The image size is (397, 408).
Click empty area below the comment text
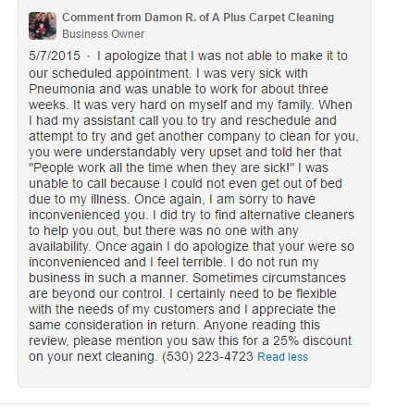[194, 375]
